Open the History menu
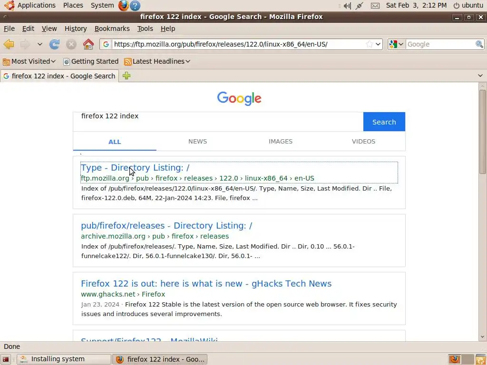 click(x=76, y=29)
